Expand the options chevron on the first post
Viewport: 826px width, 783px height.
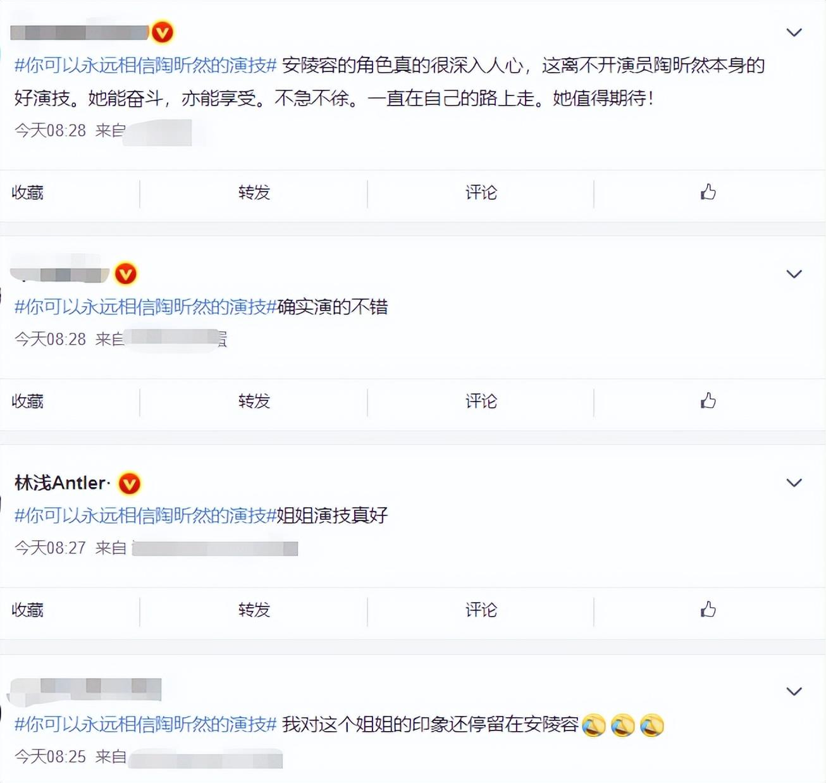[x=794, y=32]
